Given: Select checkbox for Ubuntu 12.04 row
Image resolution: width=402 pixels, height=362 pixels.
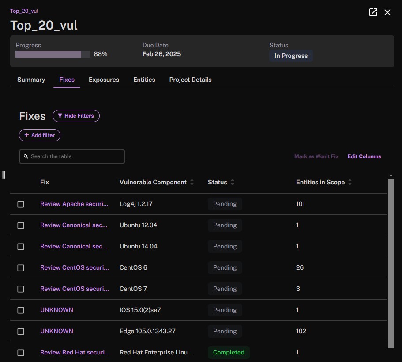Looking at the screenshot, I should (21, 225).
